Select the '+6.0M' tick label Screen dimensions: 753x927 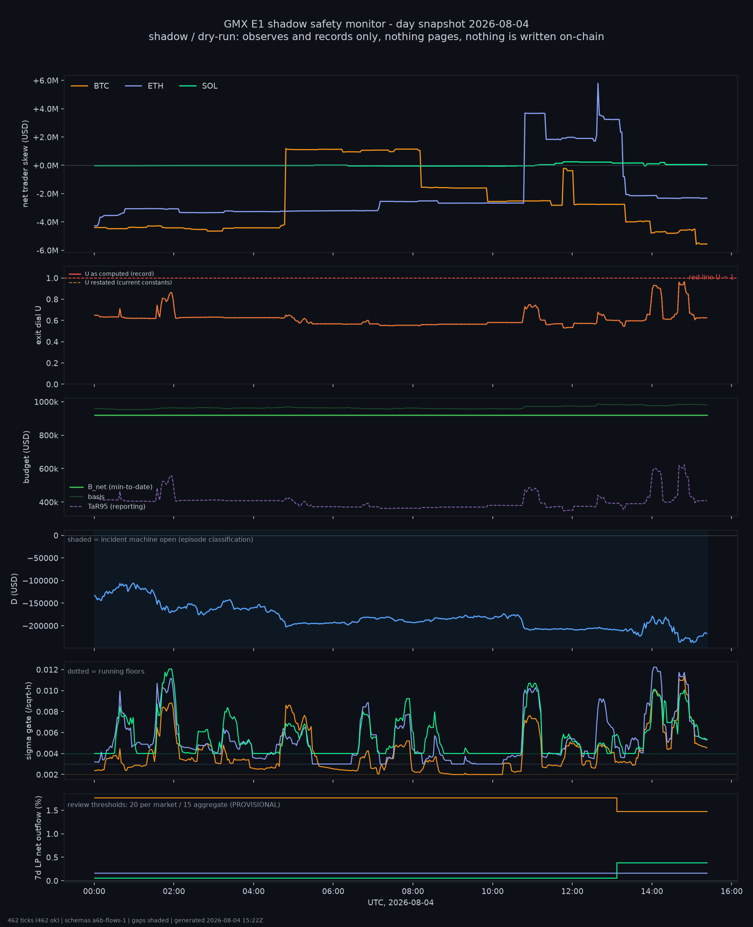click(46, 81)
